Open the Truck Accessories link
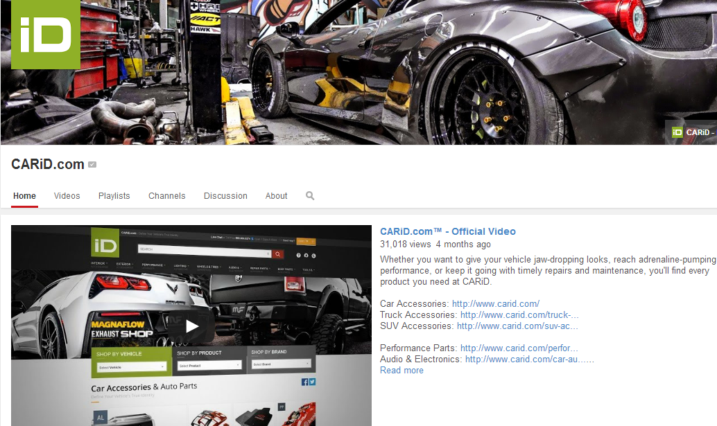This screenshot has height=426, width=717. tap(519, 314)
